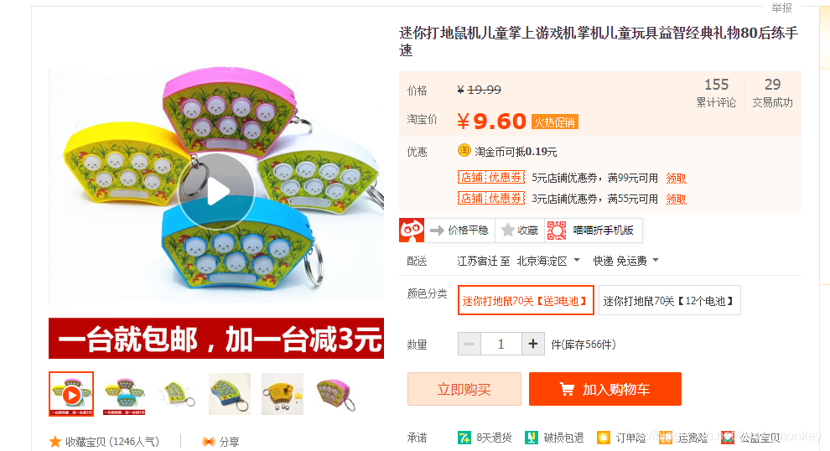This screenshot has width=830, height=451.
Task: Expand the 北京海淀区 delivery destination dropdown
Action: click(x=547, y=261)
